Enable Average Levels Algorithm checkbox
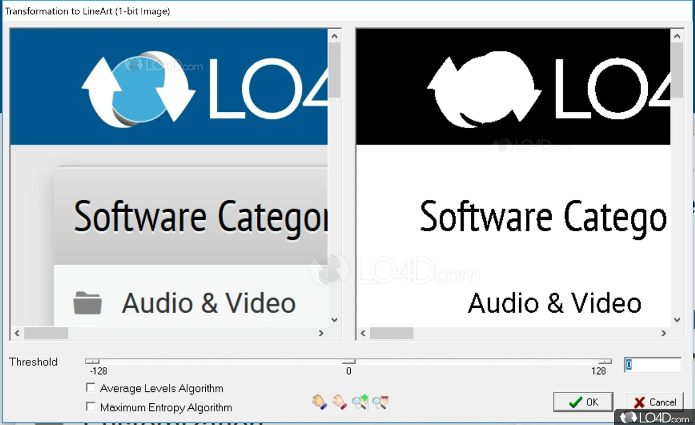695x425 pixels. pyautogui.click(x=91, y=388)
